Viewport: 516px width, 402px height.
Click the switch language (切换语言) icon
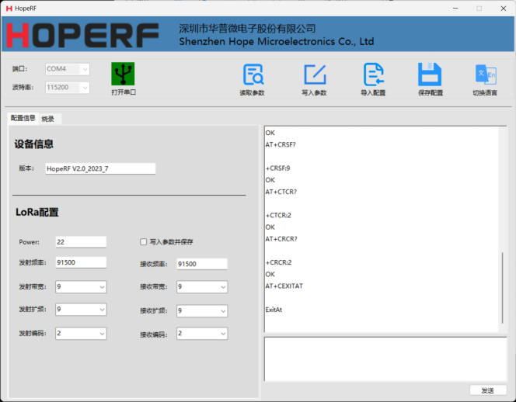coord(485,75)
